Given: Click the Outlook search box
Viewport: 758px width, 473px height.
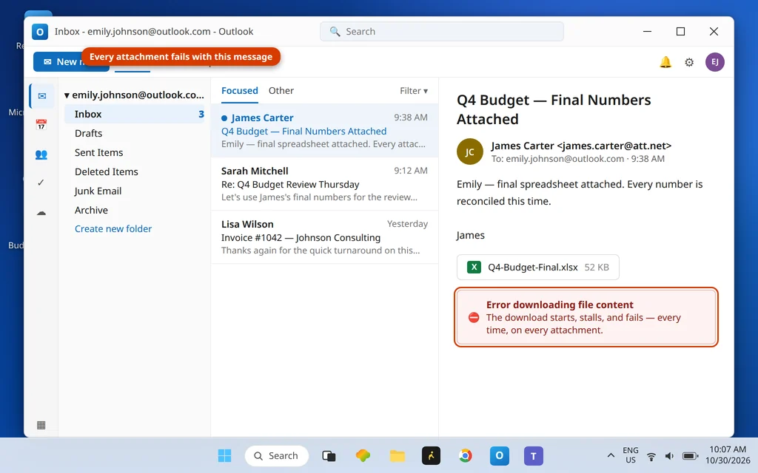Looking at the screenshot, I should pyautogui.click(x=441, y=31).
